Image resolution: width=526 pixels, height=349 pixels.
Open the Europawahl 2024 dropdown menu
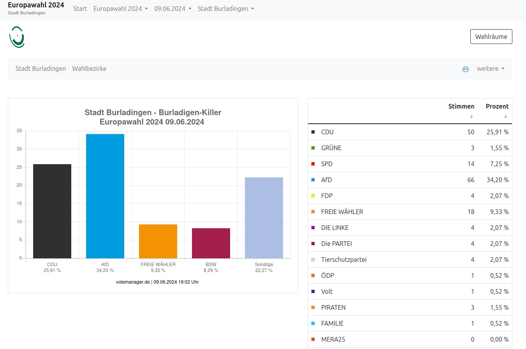point(120,9)
